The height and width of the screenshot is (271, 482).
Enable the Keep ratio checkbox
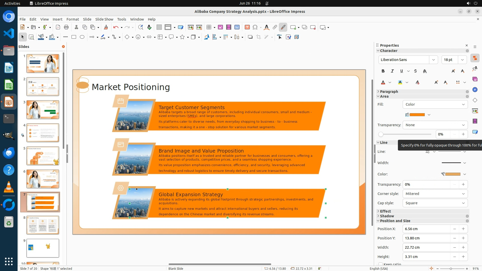(381, 264)
